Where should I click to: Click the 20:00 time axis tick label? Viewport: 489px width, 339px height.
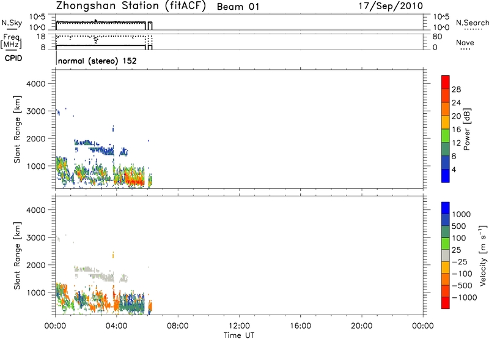[x=361, y=326]
